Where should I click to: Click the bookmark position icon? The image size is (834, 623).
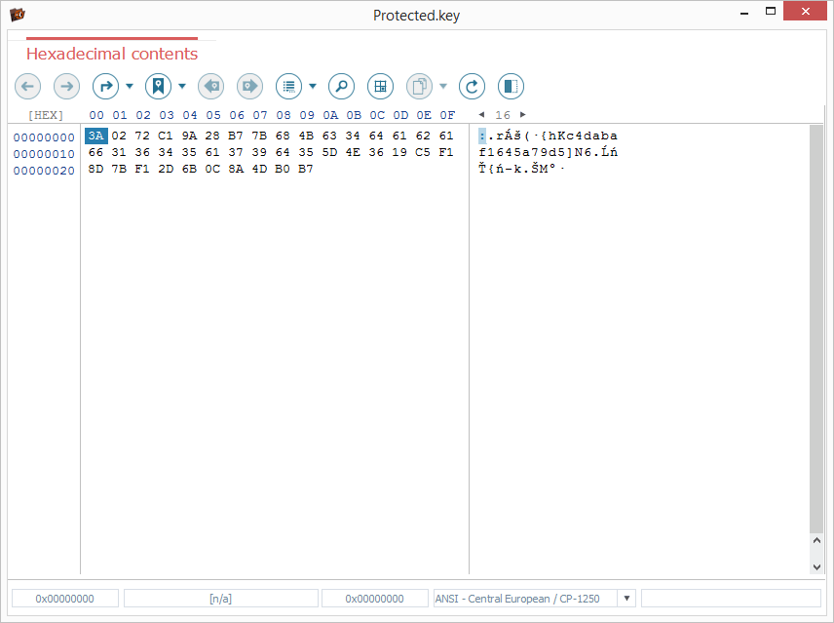[x=158, y=87]
